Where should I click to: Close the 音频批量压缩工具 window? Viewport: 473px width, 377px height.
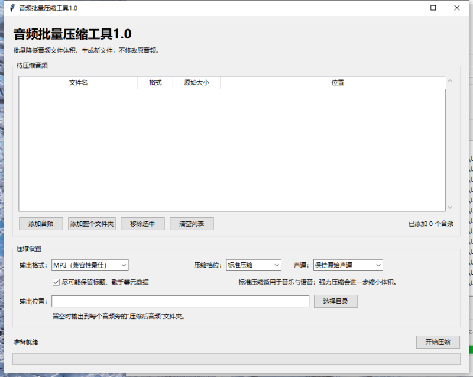456,8
